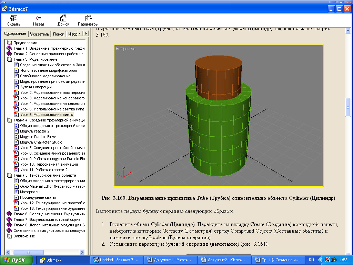Click the article vertical scrollbar thumb
353x265 pixels.
coord(348,107)
